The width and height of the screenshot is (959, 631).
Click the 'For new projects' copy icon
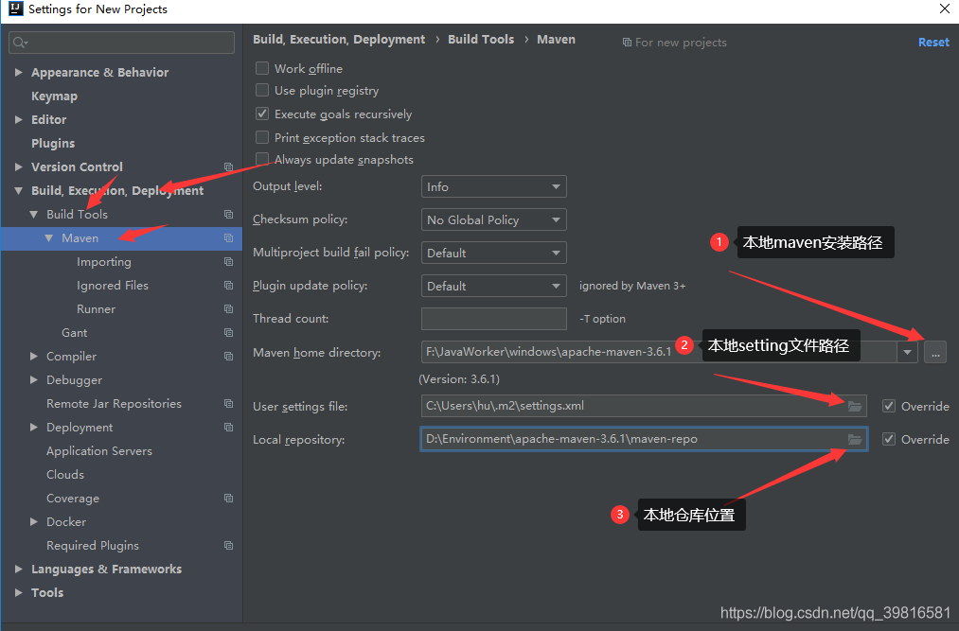click(x=627, y=43)
